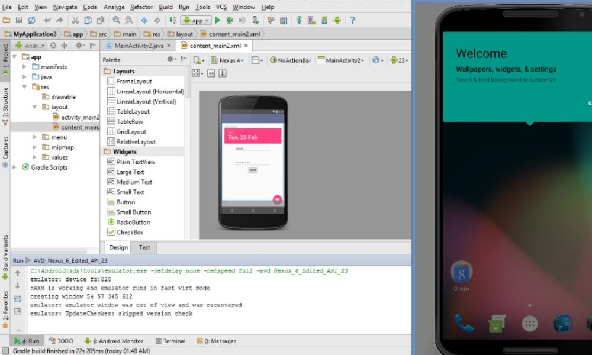592x355 pixels.
Task: Click the Replace magnifier icon
Action: click(128, 20)
